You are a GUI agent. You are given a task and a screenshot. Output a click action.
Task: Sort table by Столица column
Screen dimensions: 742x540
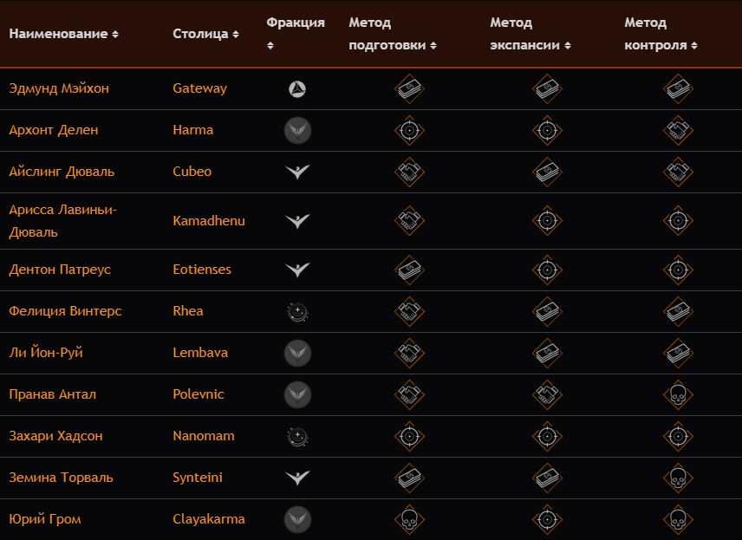[205, 34]
